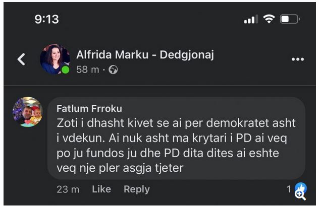Tap the battery indicator icon
This screenshot has height=207, width=320.
coord(289,19)
